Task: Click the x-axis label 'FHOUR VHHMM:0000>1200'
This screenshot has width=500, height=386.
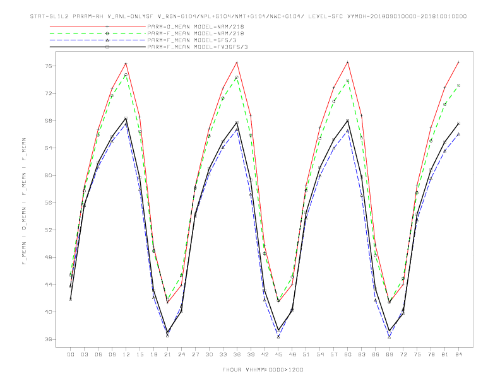Action: pos(263,370)
